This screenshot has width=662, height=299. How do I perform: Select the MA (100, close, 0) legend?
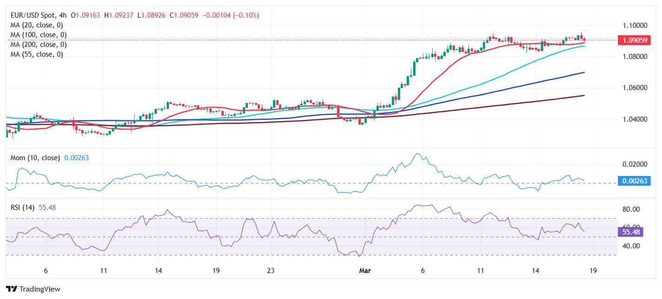(39, 35)
